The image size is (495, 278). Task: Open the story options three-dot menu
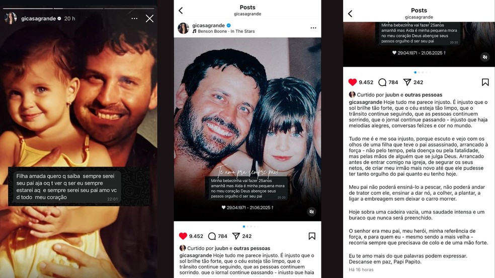(x=134, y=19)
